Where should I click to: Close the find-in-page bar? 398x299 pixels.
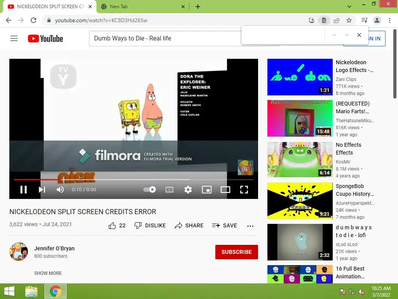(359, 35)
